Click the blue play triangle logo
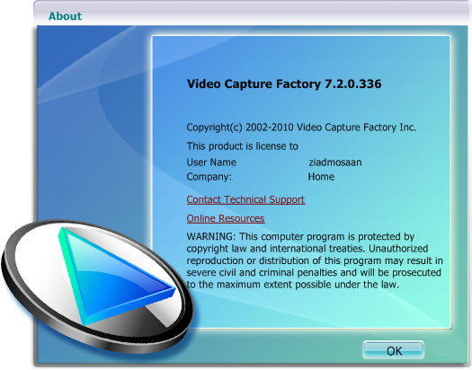This screenshot has height=370, width=472. click(114, 277)
